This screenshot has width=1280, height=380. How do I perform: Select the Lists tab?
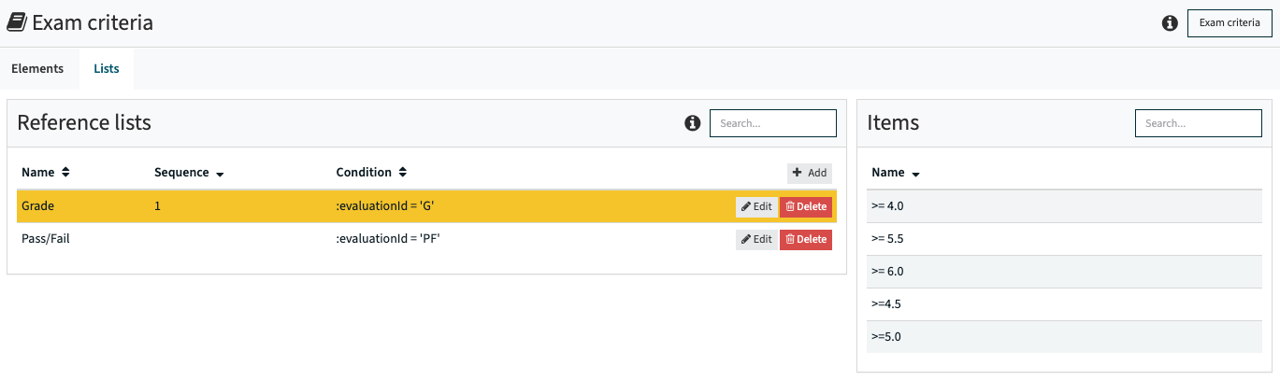[107, 69]
